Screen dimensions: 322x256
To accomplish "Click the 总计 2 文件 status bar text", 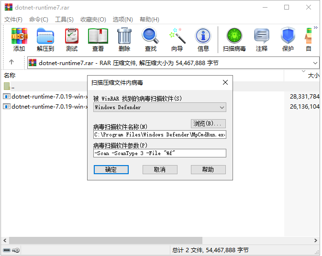I will pos(211,250).
